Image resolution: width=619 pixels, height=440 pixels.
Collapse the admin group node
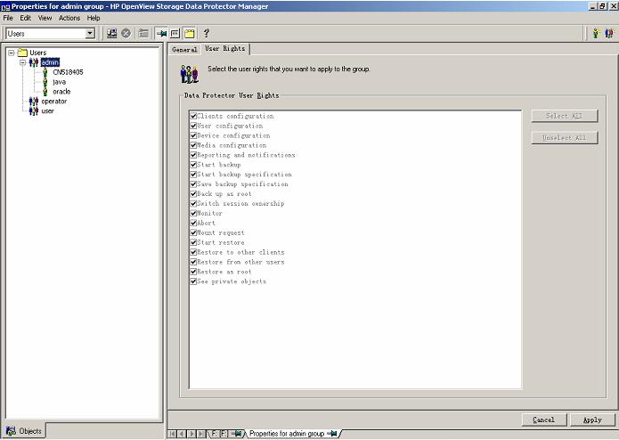[x=22, y=62]
